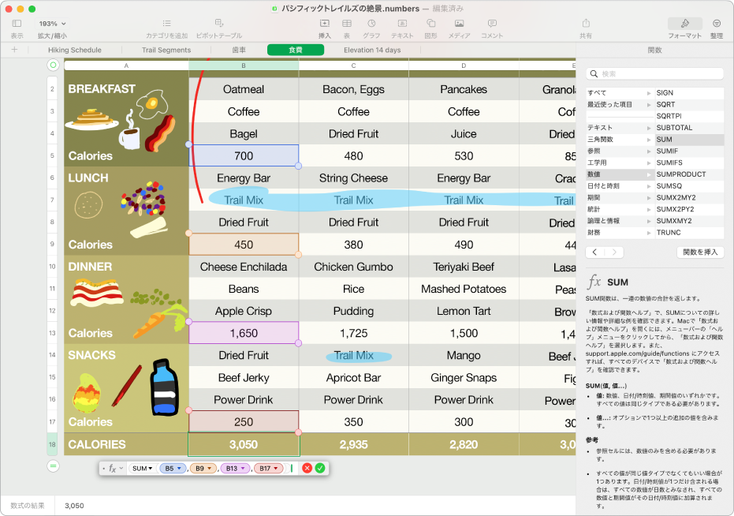Click the ピボットテーブル toolbar icon
This screenshot has height=516, width=734.
point(218,24)
